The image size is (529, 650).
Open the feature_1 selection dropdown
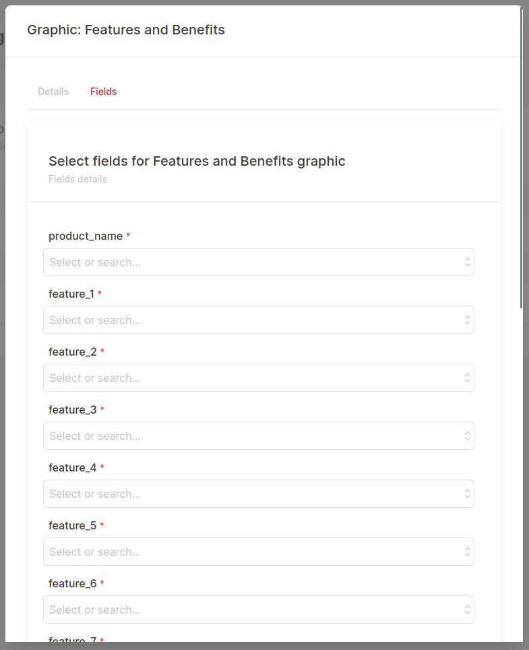coord(258,320)
